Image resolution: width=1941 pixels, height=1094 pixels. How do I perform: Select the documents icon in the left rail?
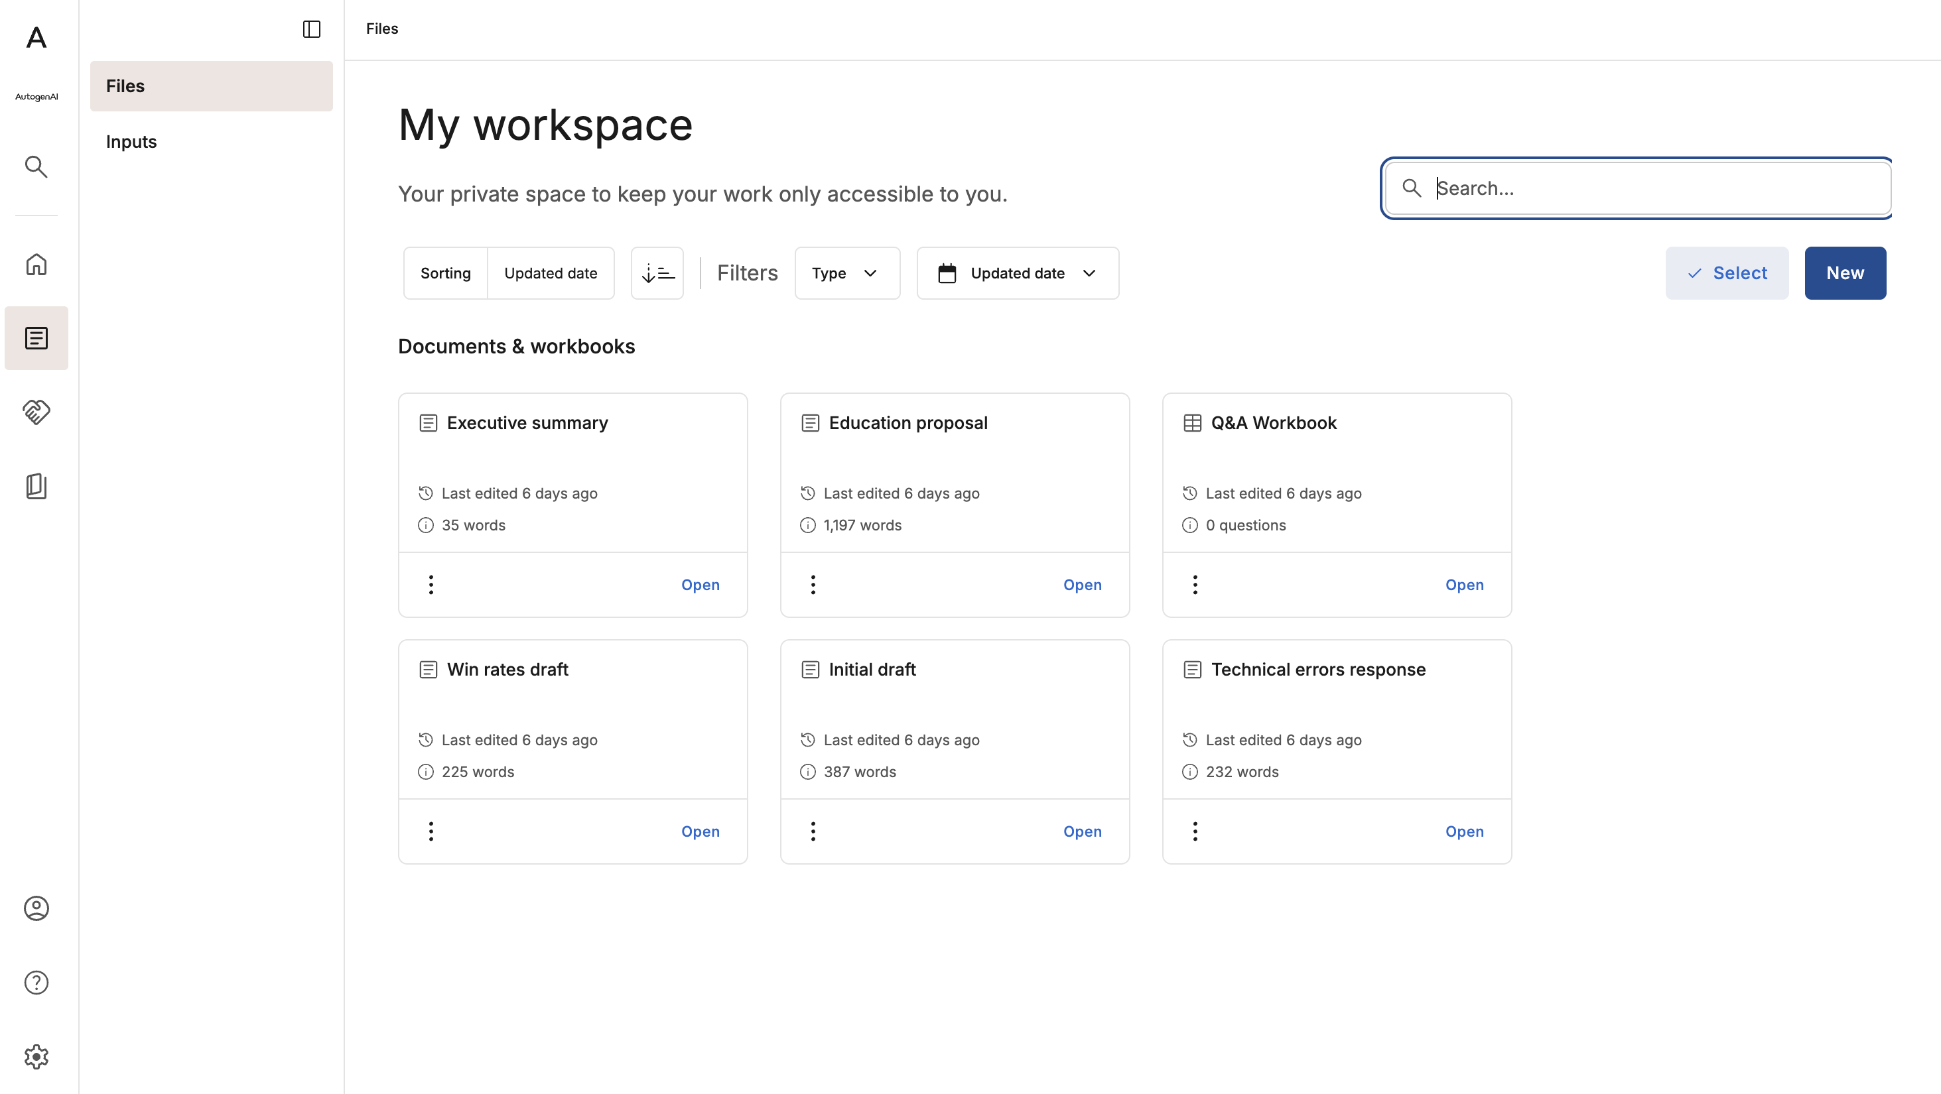coord(36,338)
